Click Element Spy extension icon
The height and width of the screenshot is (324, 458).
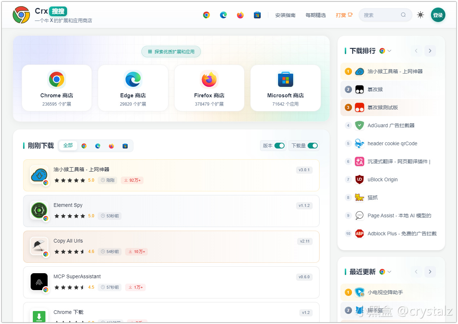[x=39, y=210]
